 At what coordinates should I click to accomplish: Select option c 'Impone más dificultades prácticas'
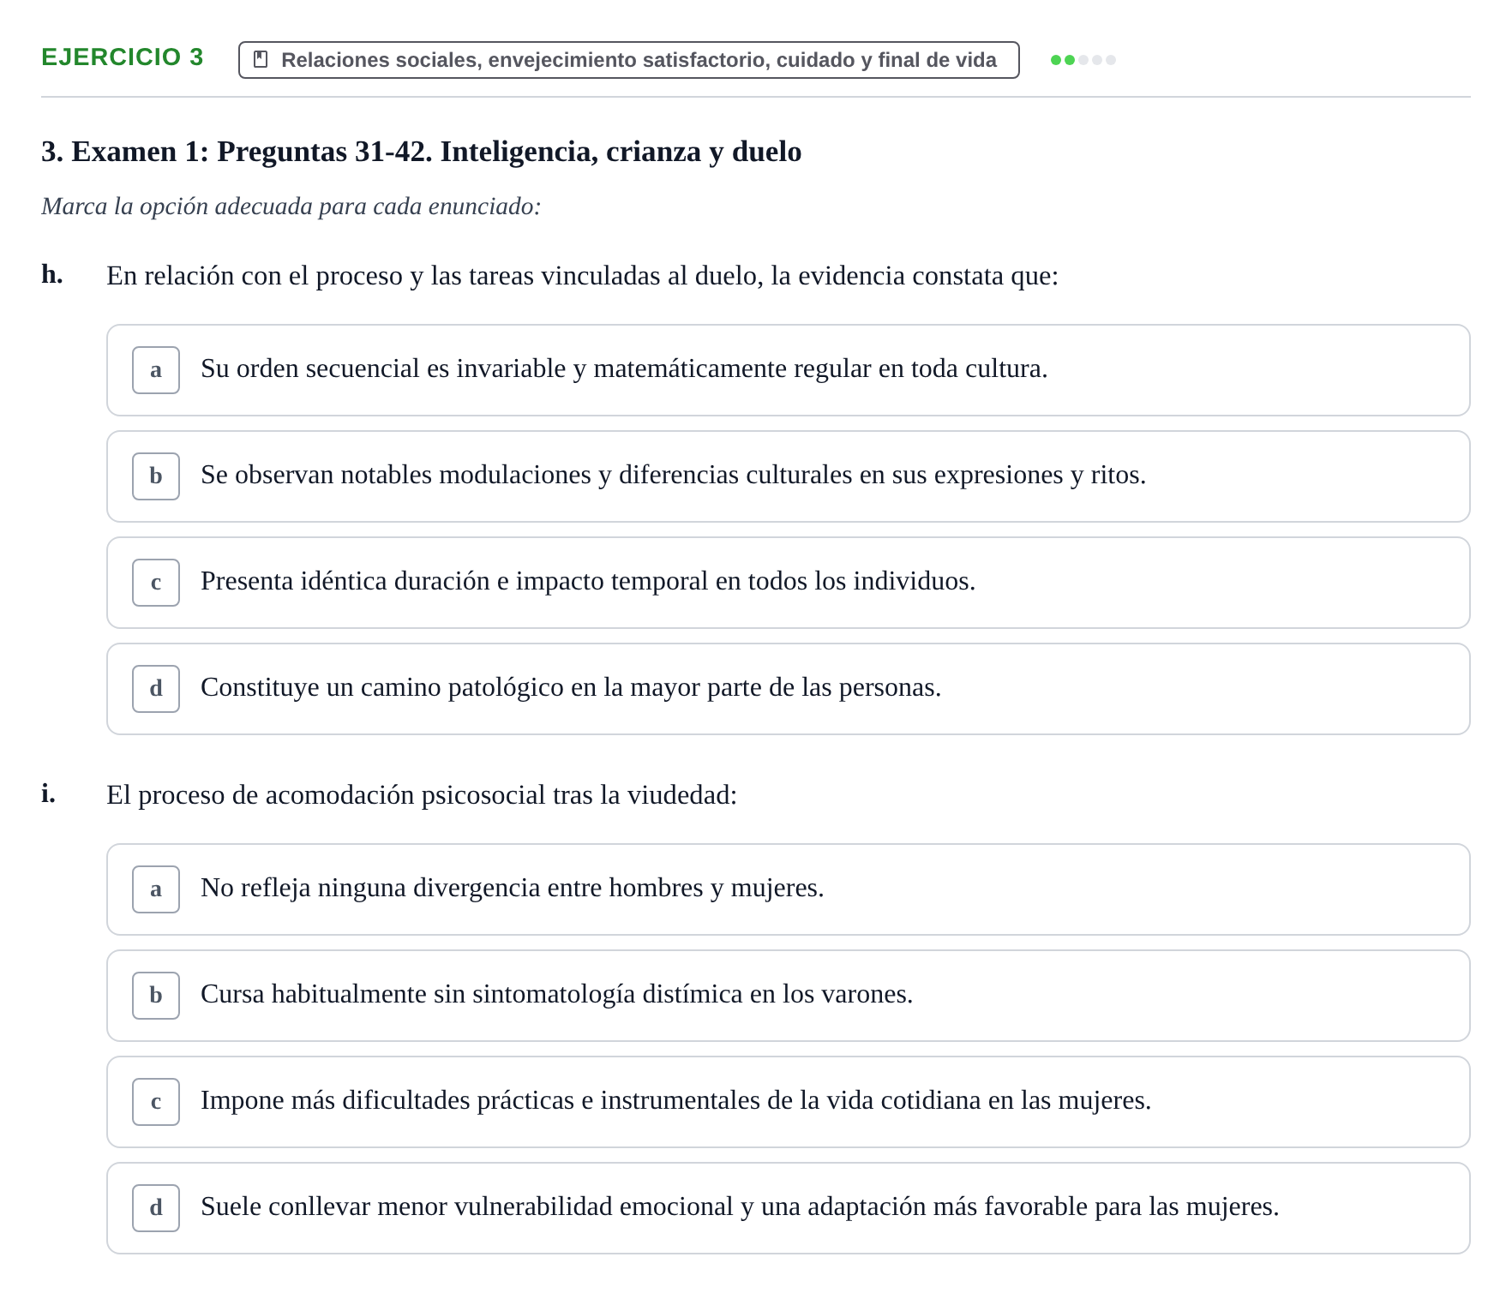coord(788,1102)
